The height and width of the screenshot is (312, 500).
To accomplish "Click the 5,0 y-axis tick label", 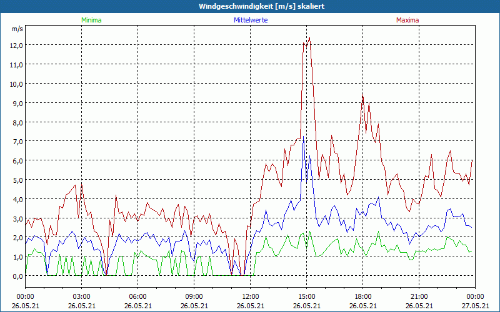I will 17,180.
